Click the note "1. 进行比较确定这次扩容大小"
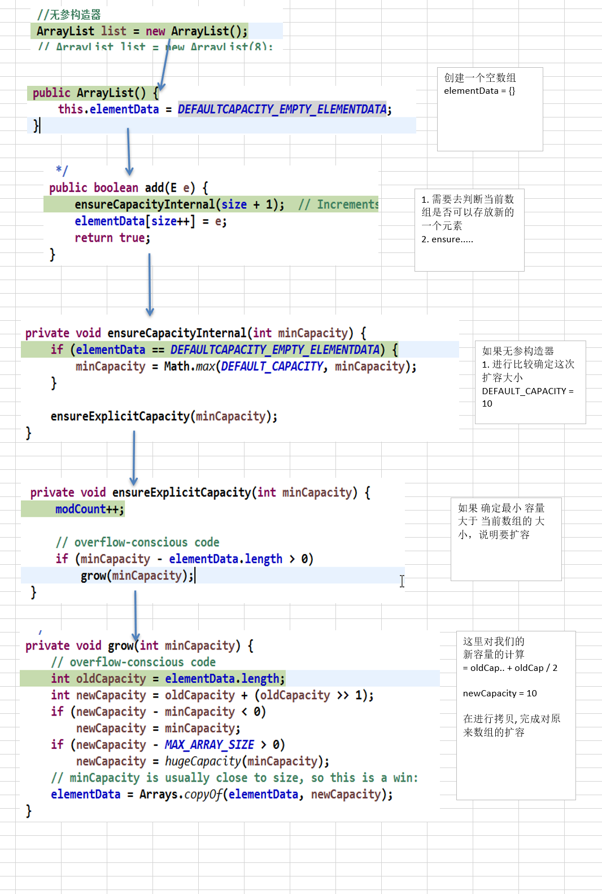 click(x=528, y=371)
